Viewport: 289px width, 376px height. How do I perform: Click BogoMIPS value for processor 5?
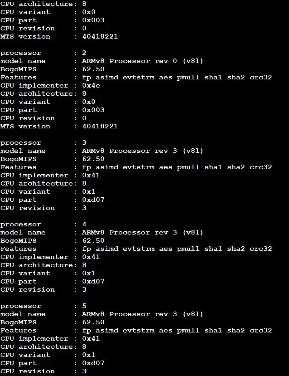click(93, 322)
